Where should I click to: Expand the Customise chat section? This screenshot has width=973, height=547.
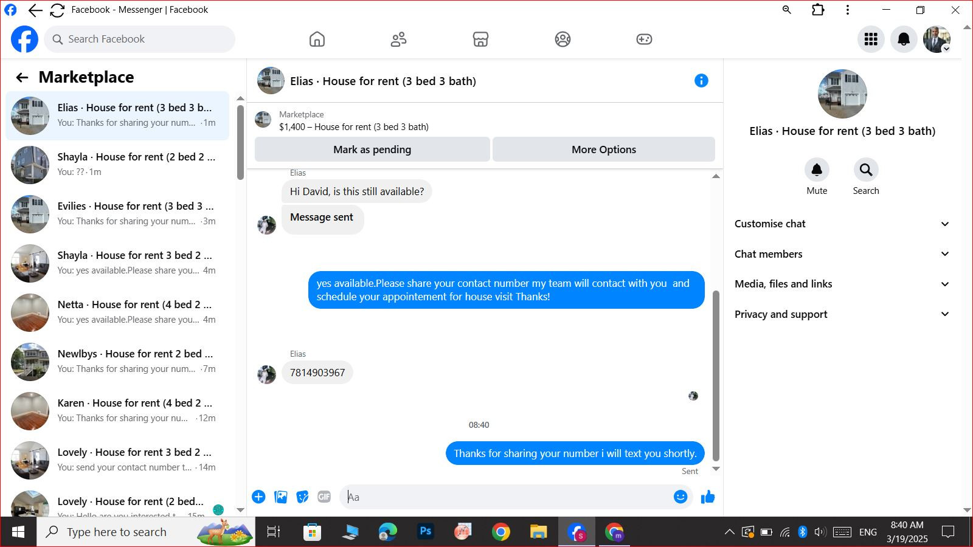(x=842, y=224)
